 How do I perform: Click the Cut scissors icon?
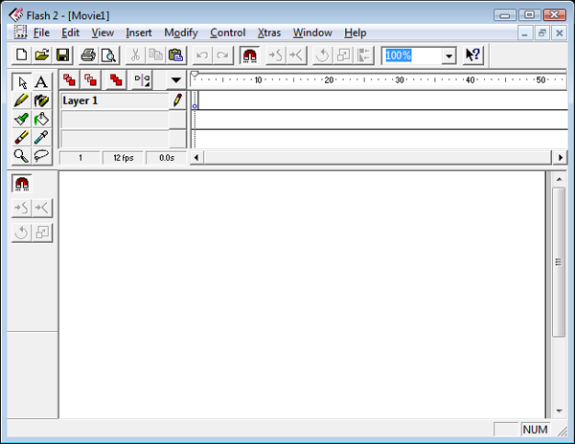point(136,55)
